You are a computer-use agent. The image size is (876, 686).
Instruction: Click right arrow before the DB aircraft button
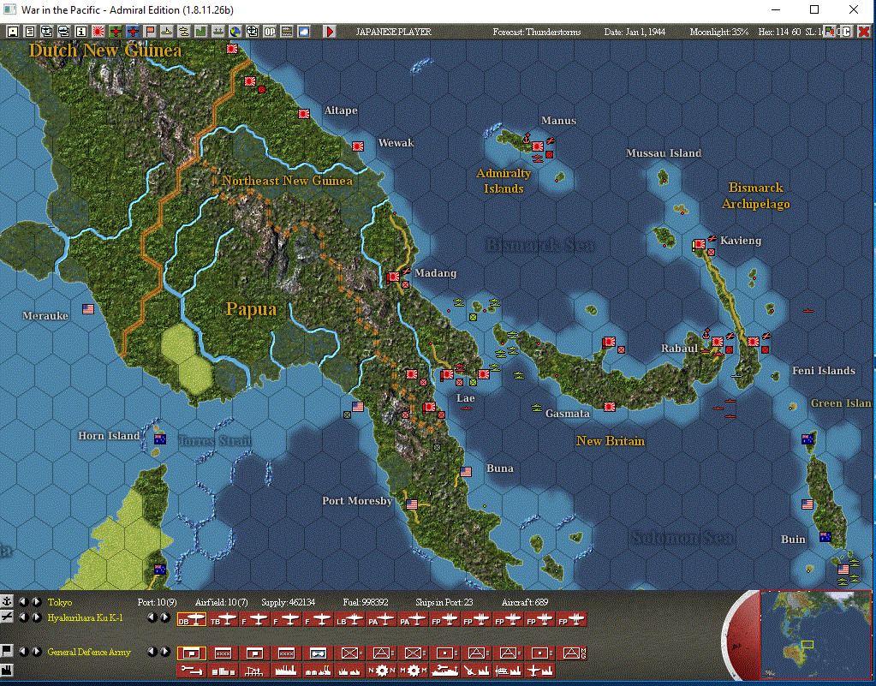pos(164,617)
